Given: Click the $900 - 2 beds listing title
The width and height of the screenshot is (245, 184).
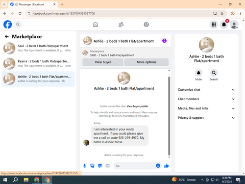Looking at the screenshot, I should tap(112, 55).
